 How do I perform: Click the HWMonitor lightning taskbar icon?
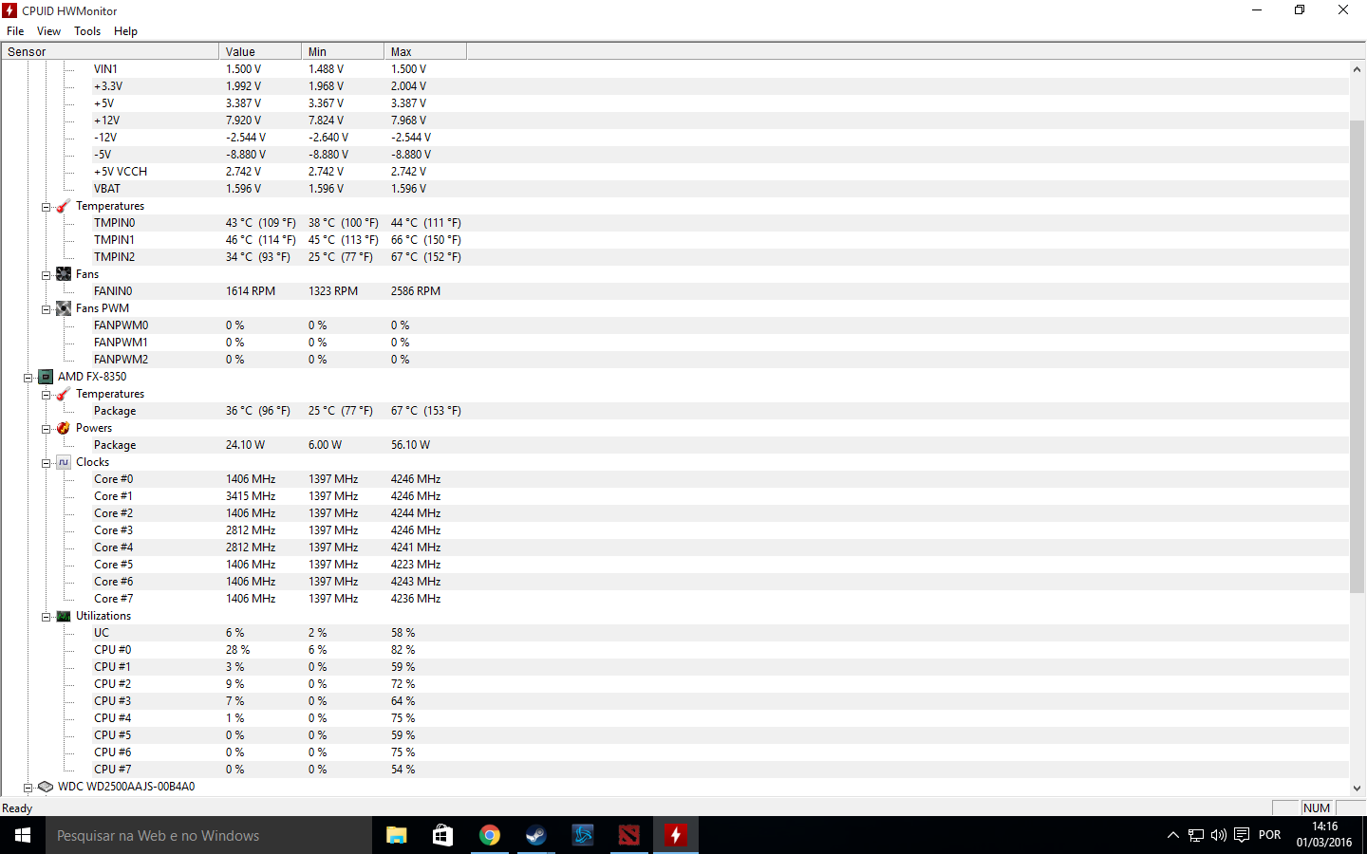tap(676, 835)
